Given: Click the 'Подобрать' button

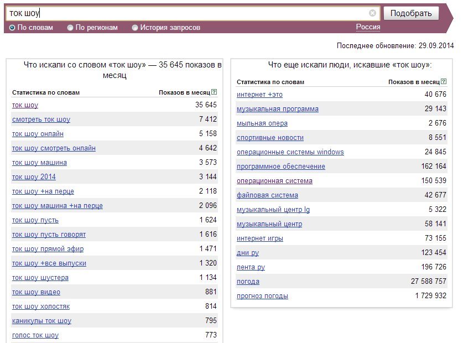Looking at the screenshot, I should [x=411, y=13].
